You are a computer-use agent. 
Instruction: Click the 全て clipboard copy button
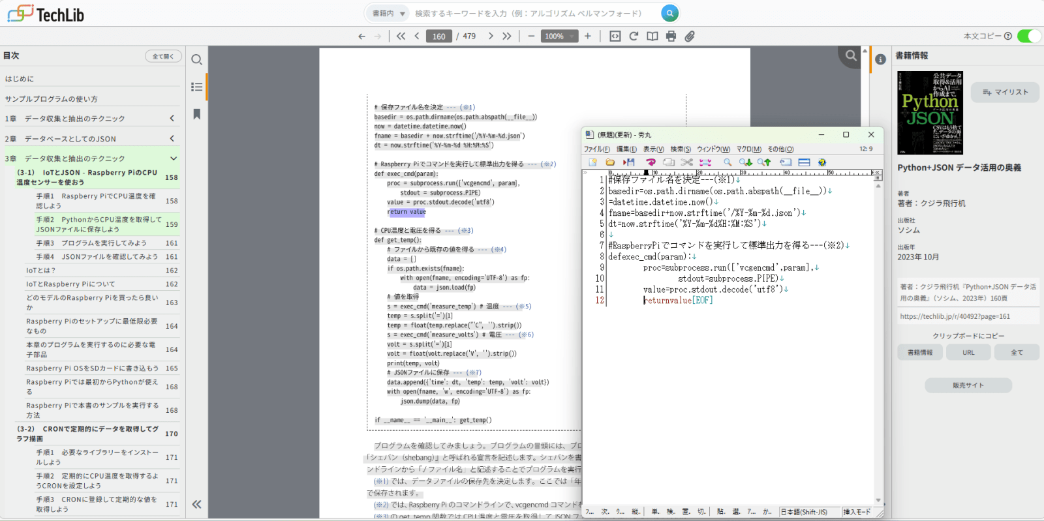(1017, 352)
